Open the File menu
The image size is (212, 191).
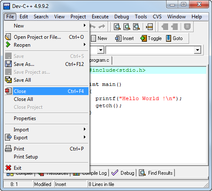(x=10, y=17)
